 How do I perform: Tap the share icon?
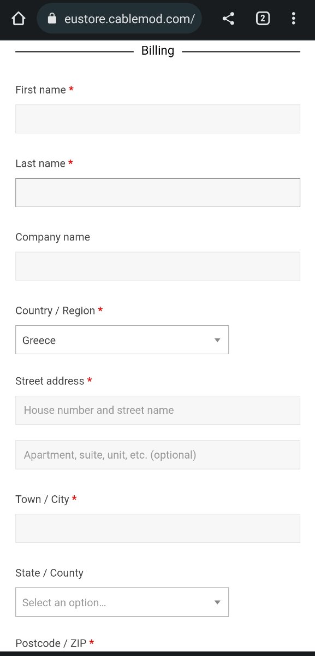pyautogui.click(x=229, y=19)
